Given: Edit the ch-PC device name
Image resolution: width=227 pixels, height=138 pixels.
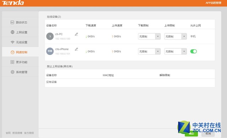Looking at the screenshot, I should coord(77,34).
